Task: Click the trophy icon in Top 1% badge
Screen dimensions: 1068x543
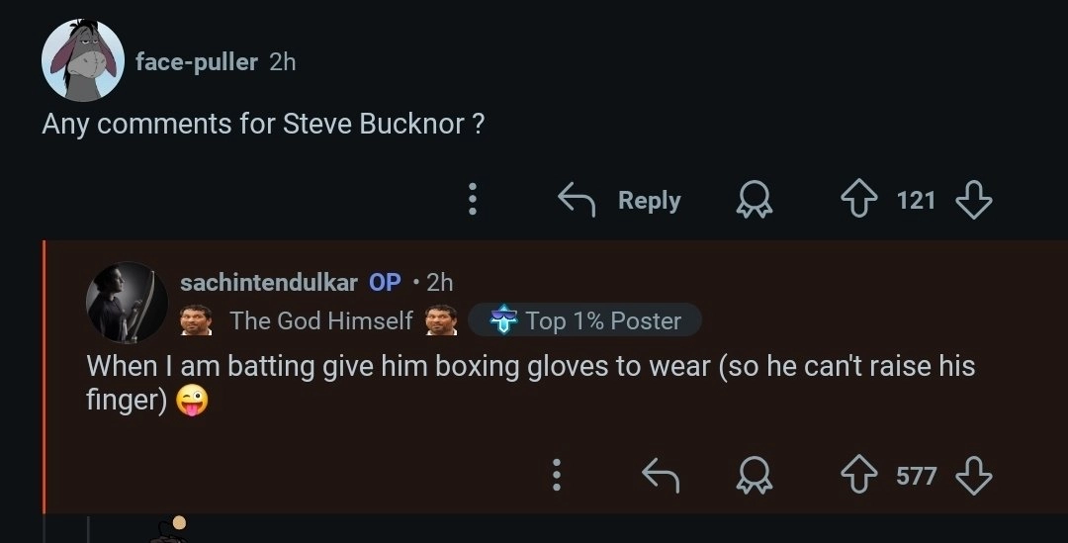Action: [504, 320]
